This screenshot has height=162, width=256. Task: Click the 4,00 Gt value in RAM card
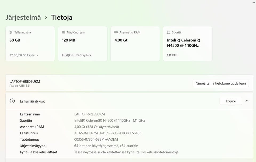pyautogui.click(x=121, y=40)
